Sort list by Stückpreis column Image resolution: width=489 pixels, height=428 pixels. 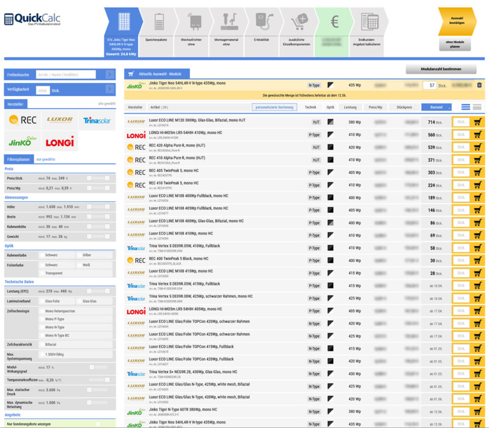404,108
